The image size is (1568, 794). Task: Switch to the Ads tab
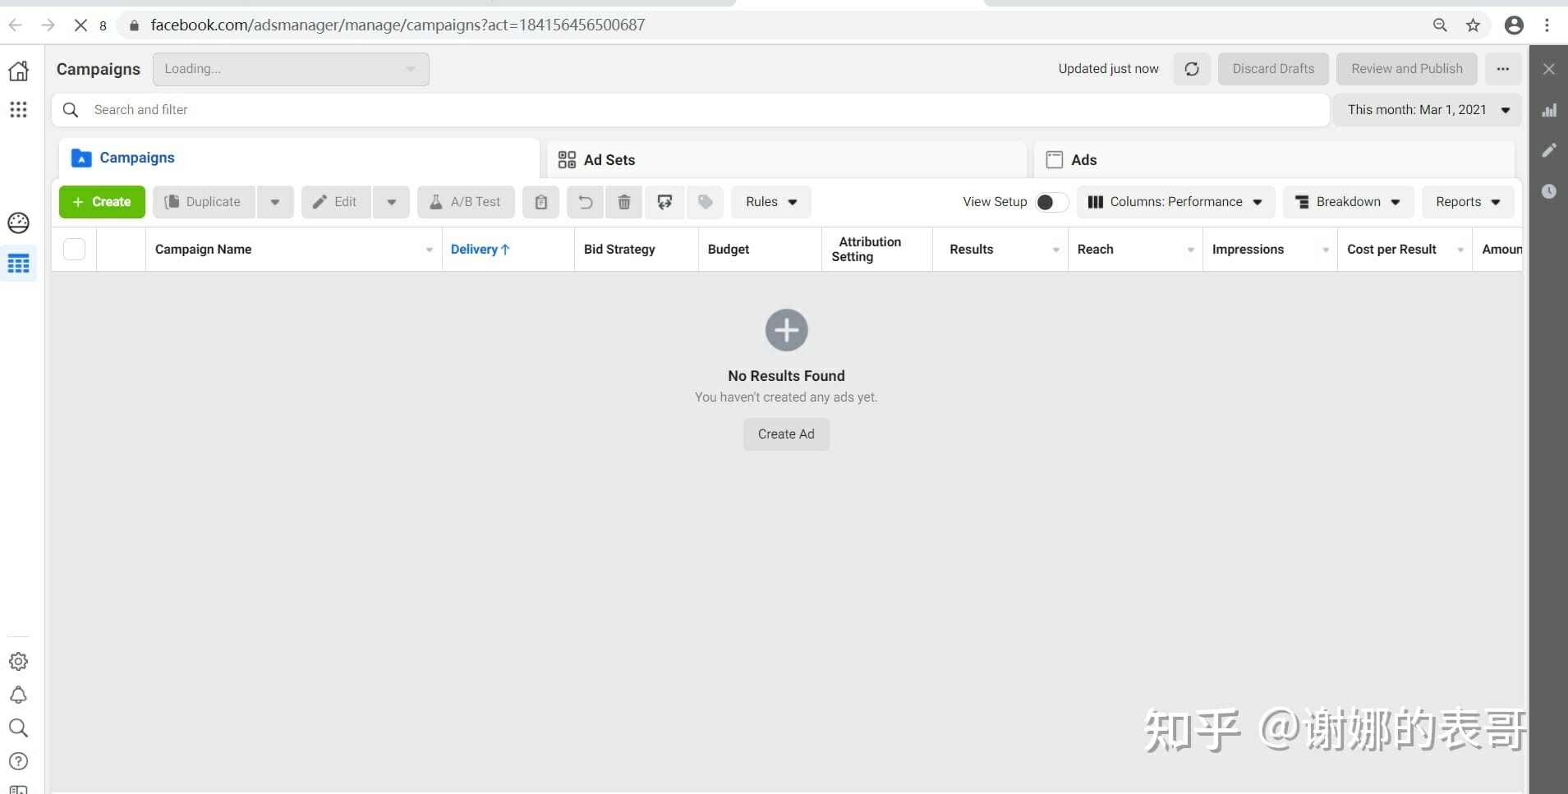pyautogui.click(x=1273, y=160)
